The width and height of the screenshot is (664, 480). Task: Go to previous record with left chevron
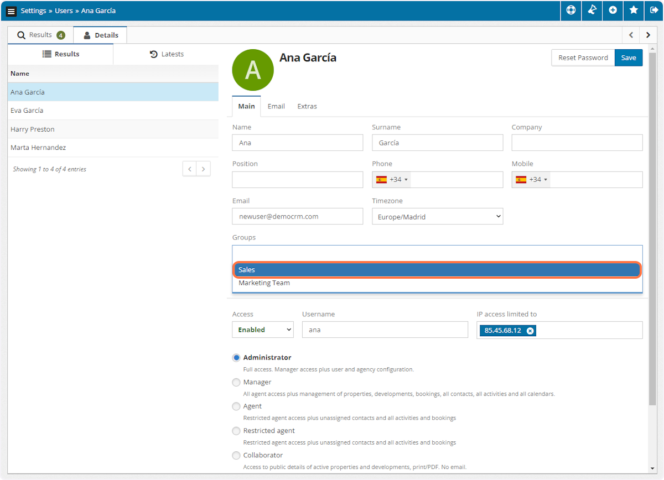pos(631,35)
